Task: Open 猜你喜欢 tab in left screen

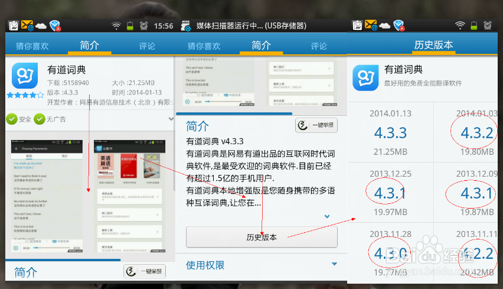Action: pyautogui.click(x=32, y=46)
